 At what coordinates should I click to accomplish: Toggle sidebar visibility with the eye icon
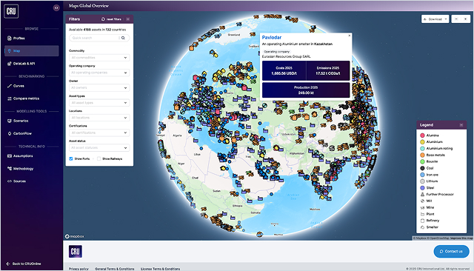coord(56,8)
